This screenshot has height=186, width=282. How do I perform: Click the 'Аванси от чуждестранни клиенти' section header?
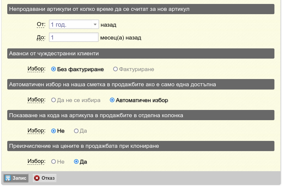pos(141,54)
